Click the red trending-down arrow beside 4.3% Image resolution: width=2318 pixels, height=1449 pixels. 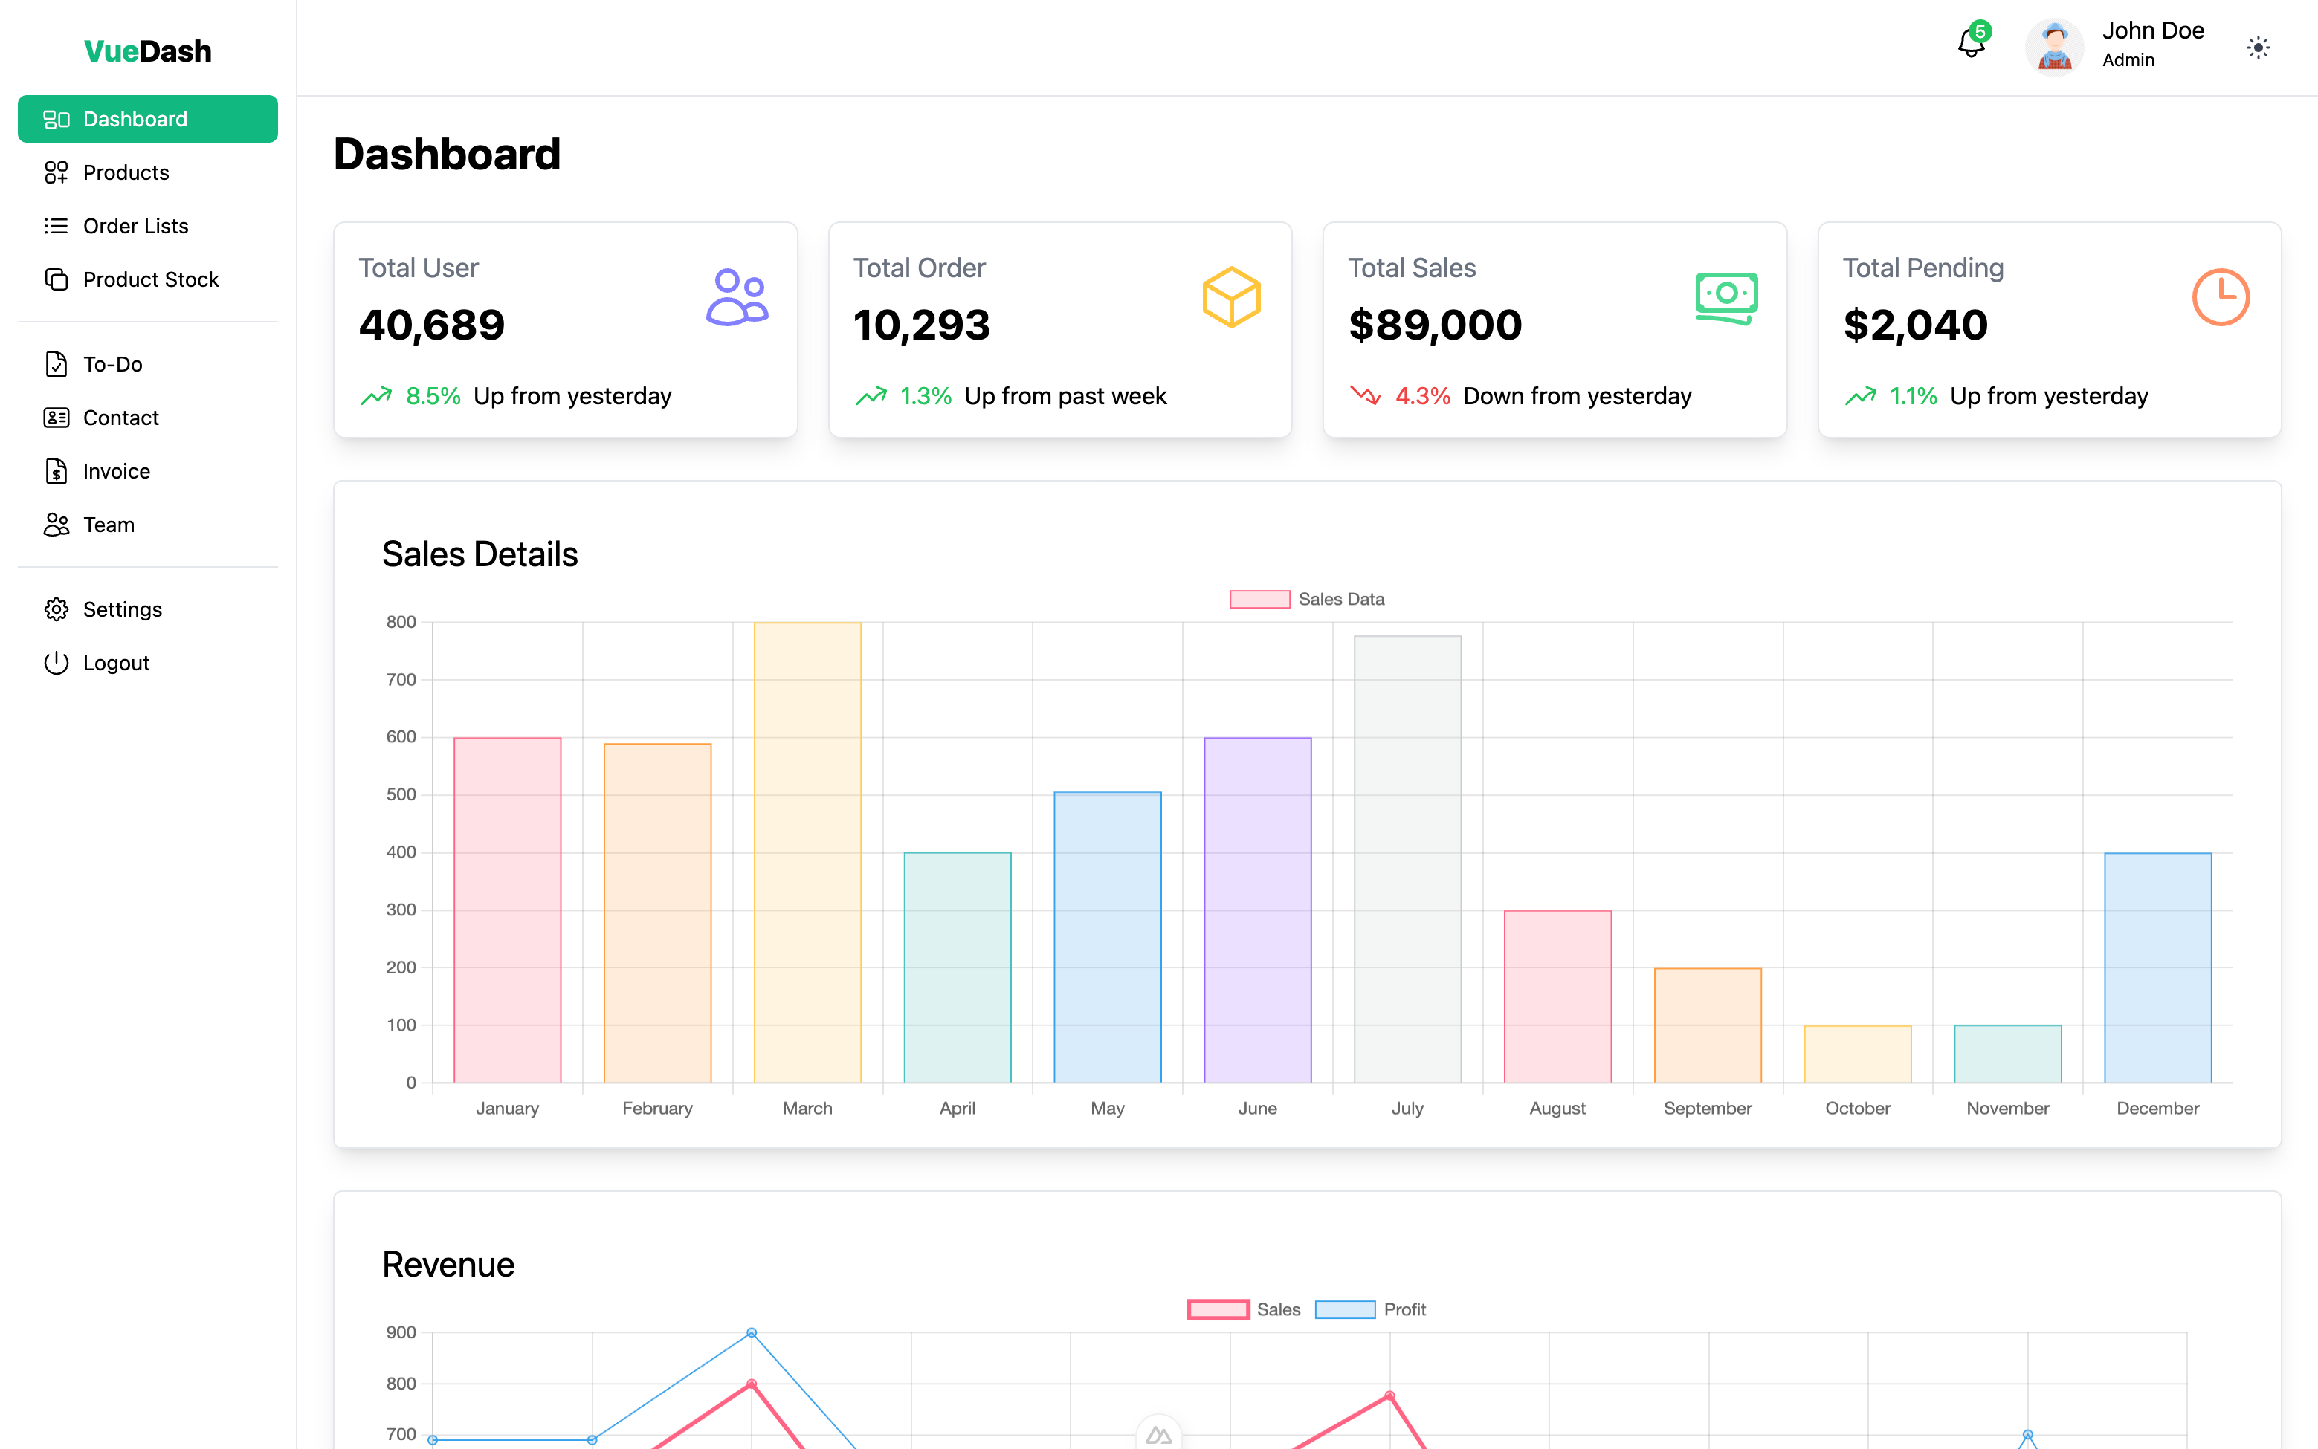point(1365,396)
